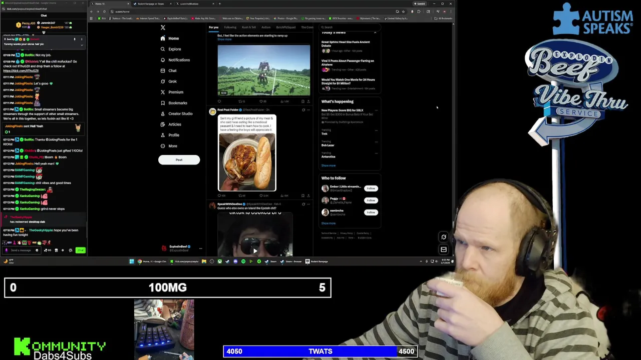Image resolution: width=641 pixels, height=360 pixels.
Task: Open the Kick bookmark in bookmarks bar
Action: click(101, 18)
